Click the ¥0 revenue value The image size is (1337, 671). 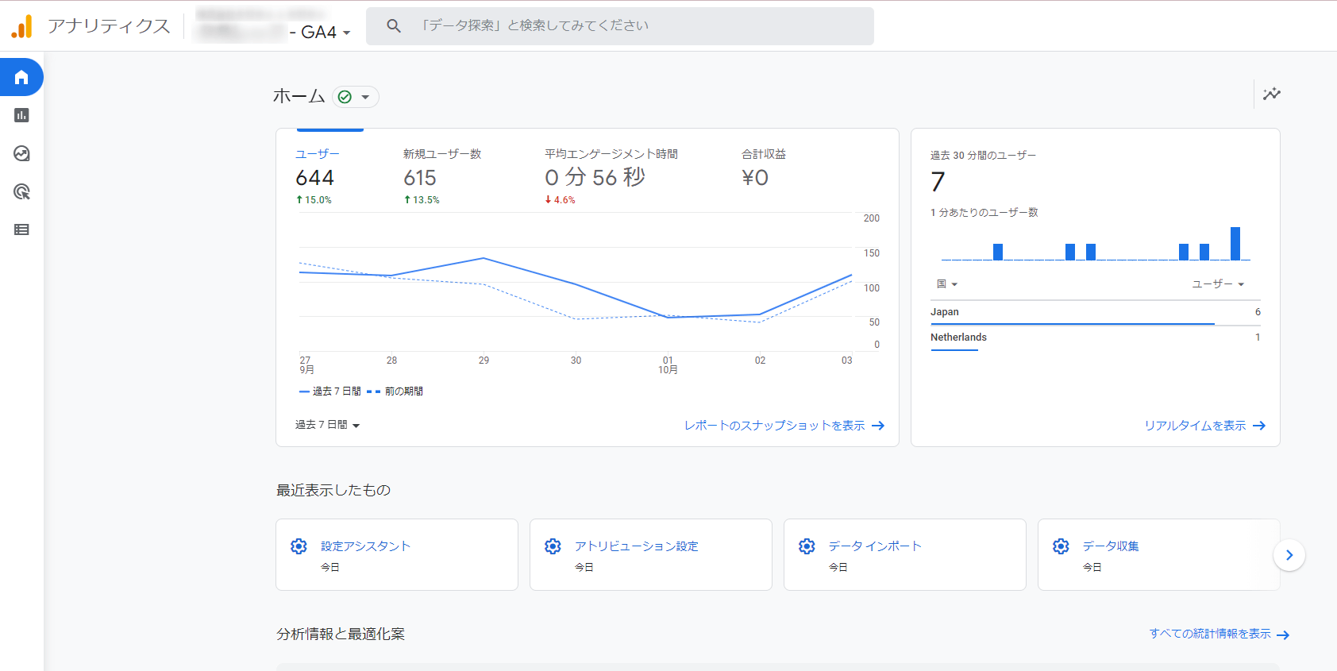pyautogui.click(x=755, y=178)
